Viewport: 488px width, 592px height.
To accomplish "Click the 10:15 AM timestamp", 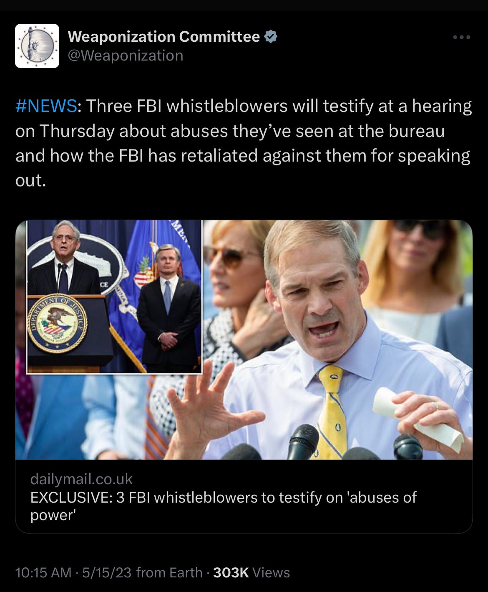I will [x=43, y=572].
